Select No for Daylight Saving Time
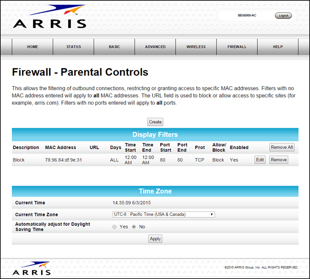310x279 pixels. pyautogui.click(x=134, y=226)
